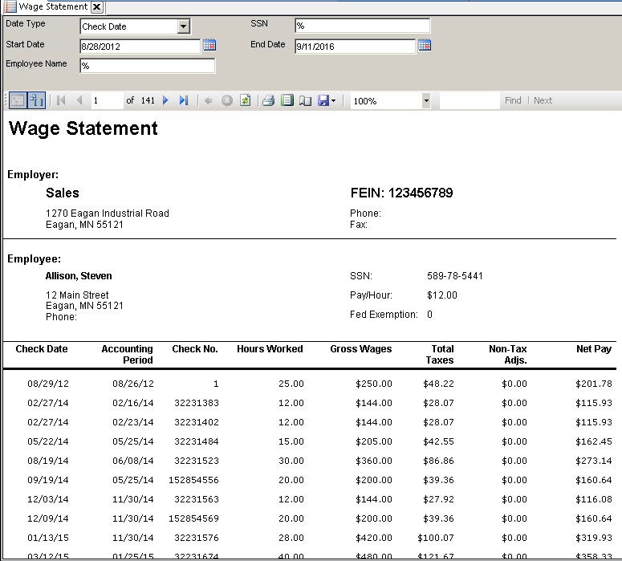Click the Wage Statement report title
Screen dimensions: 622x561
[83, 128]
